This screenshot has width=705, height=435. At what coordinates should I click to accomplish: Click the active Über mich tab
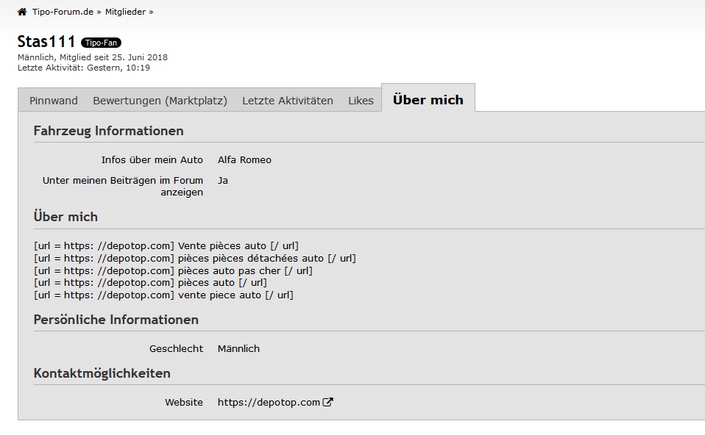tap(428, 100)
